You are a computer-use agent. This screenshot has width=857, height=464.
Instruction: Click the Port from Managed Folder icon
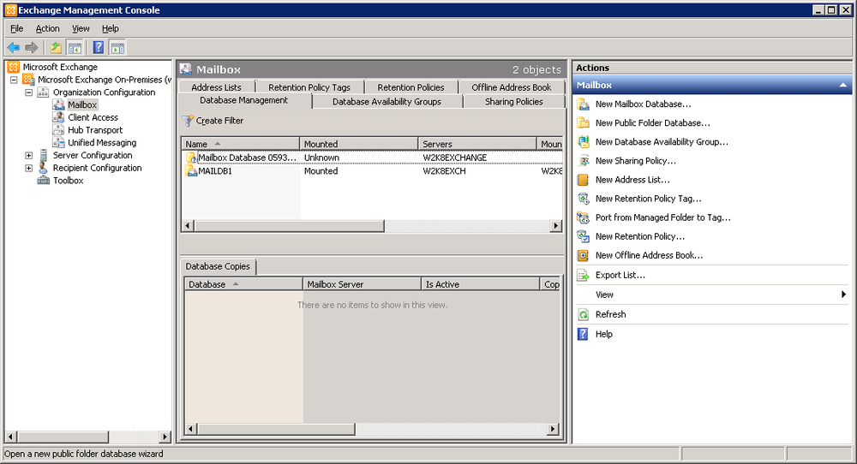(x=583, y=217)
